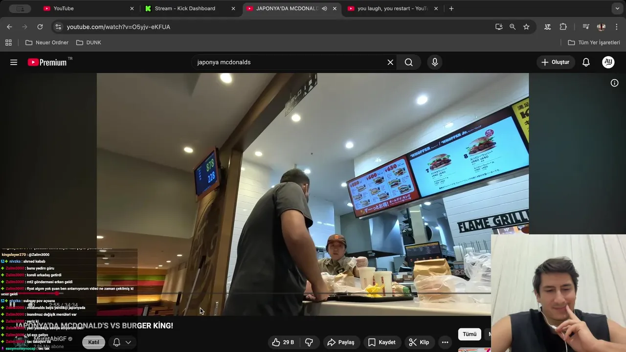Open the DUNK bookmarks folder
626x352 pixels.
point(89,43)
